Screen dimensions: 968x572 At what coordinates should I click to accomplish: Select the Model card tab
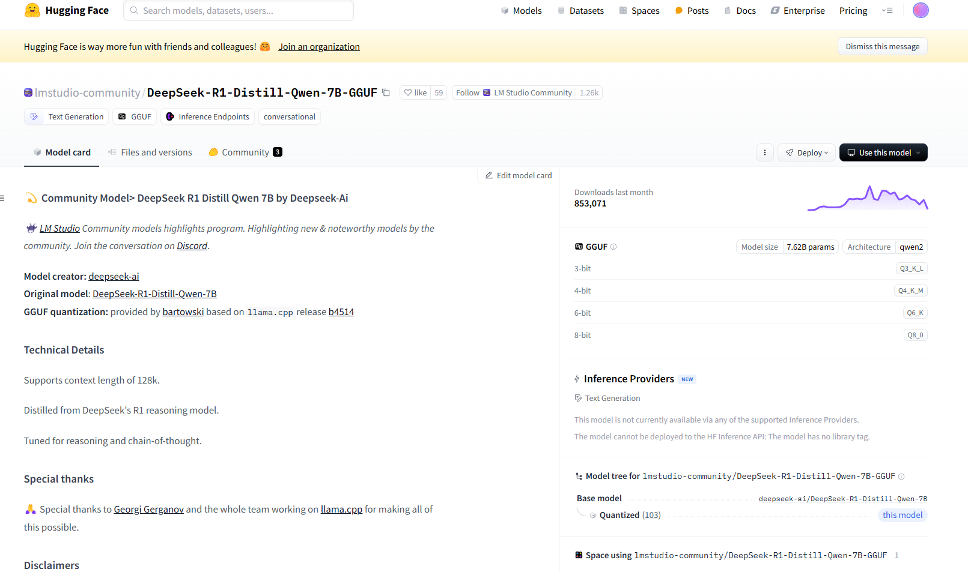tap(61, 152)
